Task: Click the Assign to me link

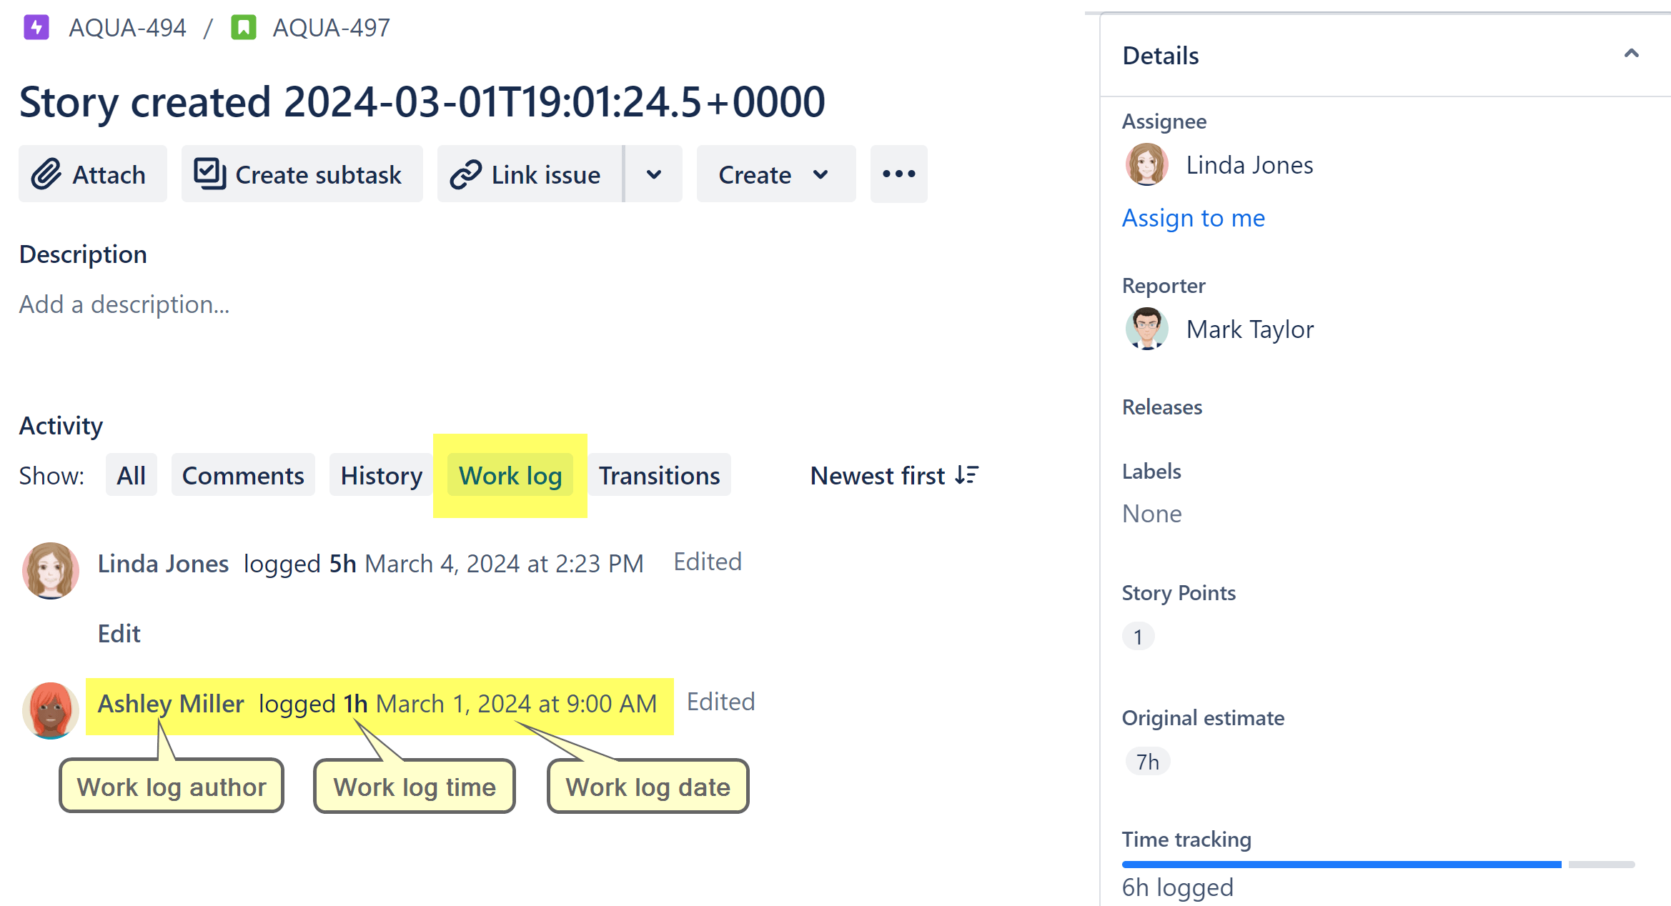Action: pyautogui.click(x=1193, y=218)
